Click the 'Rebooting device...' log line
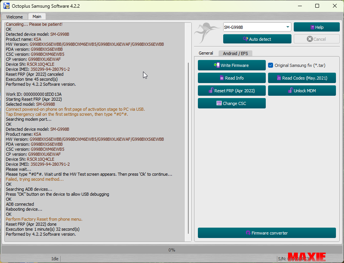The width and height of the screenshot is (344, 263). 24,209
